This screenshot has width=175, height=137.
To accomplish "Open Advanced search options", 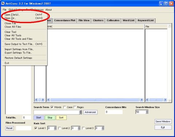I will pos(90,112).
